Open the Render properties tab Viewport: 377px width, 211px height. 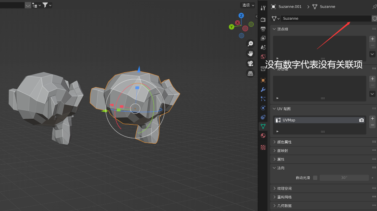pyautogui.click(x=263, y=20)
